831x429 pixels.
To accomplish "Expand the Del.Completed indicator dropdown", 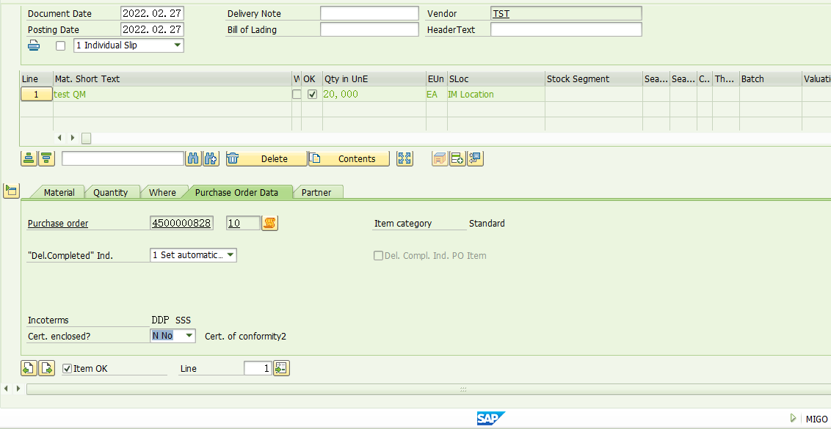I will tap(230, 255).
